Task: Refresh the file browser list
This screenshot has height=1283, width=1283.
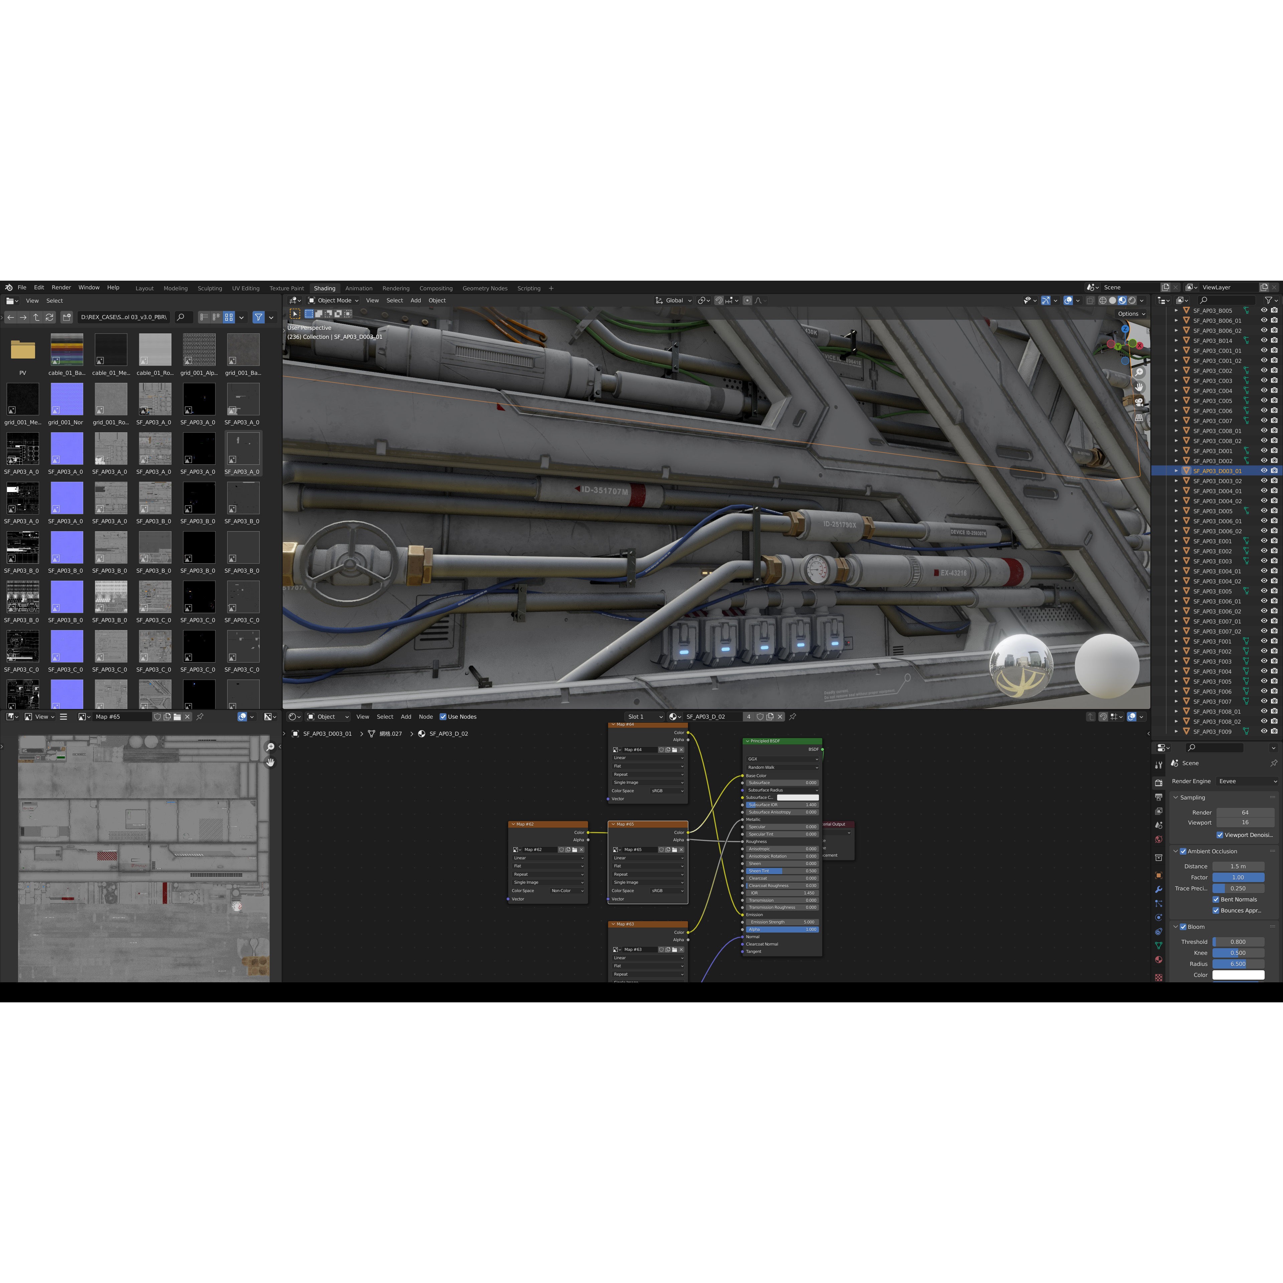Action: tap(49, 317)
